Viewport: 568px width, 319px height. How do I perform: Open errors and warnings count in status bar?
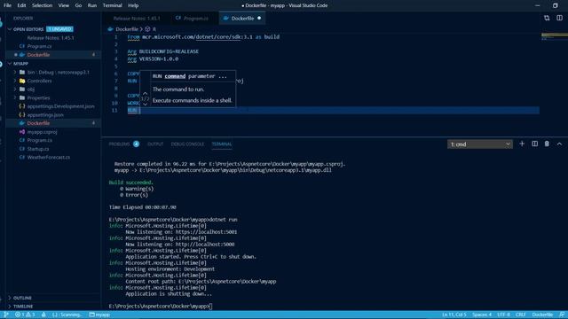[x=25, y=315]
